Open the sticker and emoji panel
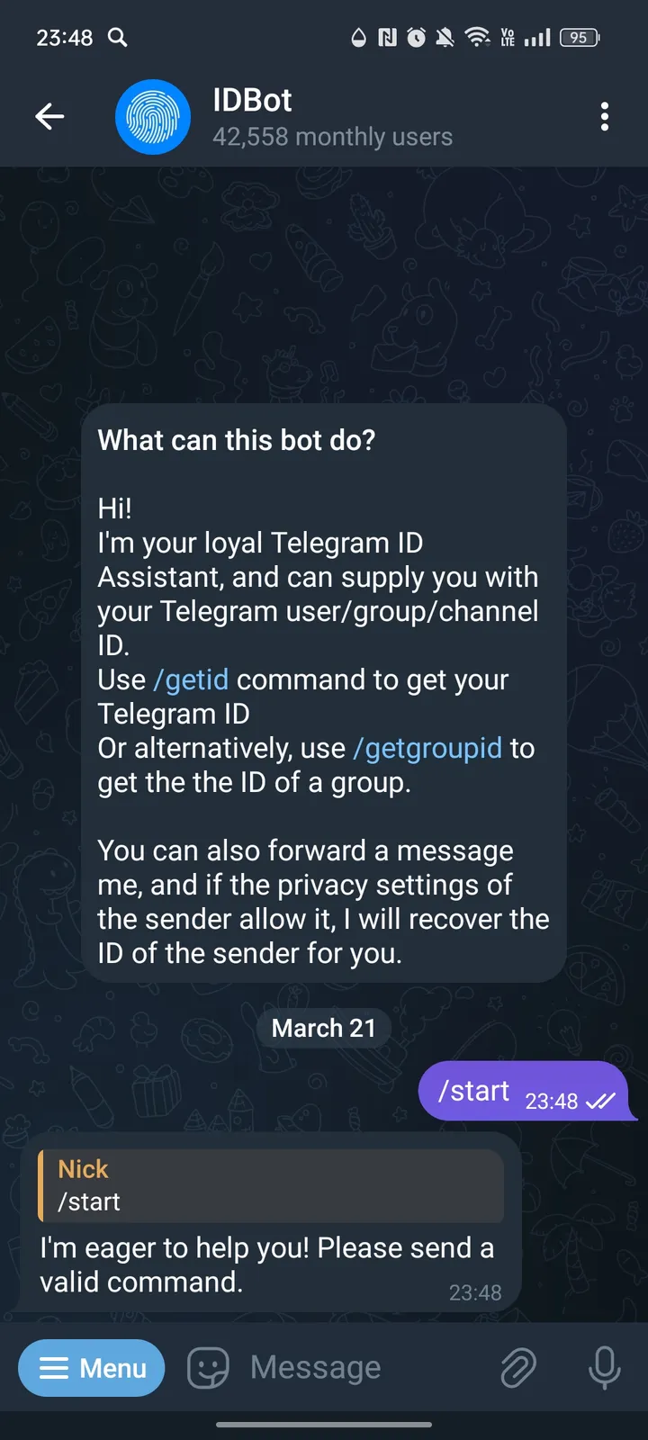Image resolution: width=648 pixels, height=1440 pixels. click(208, 1367)
